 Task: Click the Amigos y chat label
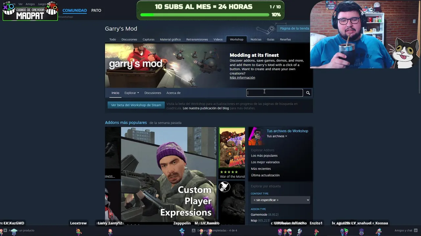click(x=403, y=230)
